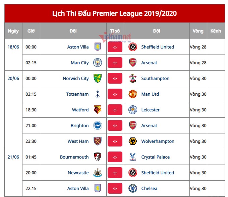Open the West Ham team link
This screenshot has height=197, width=228.
(x=78, y=141)
